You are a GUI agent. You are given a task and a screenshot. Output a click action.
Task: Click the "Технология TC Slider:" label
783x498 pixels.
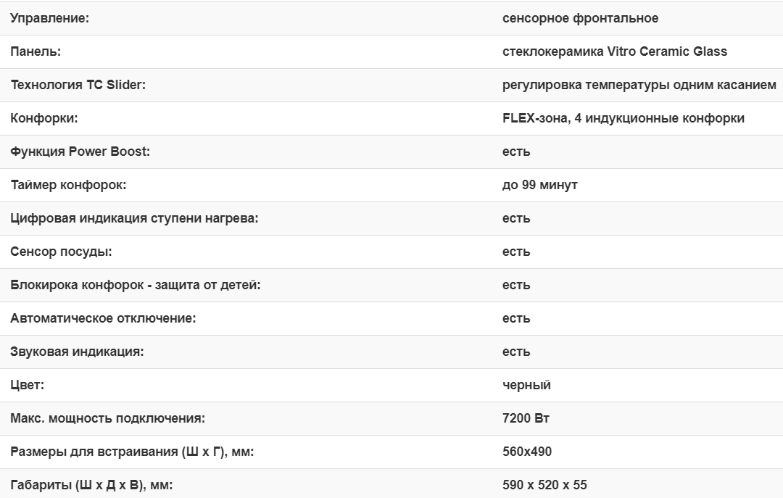(x=78, y=85)
